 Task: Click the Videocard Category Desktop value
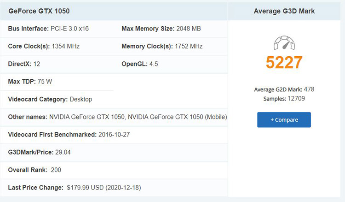pos(81,99)
